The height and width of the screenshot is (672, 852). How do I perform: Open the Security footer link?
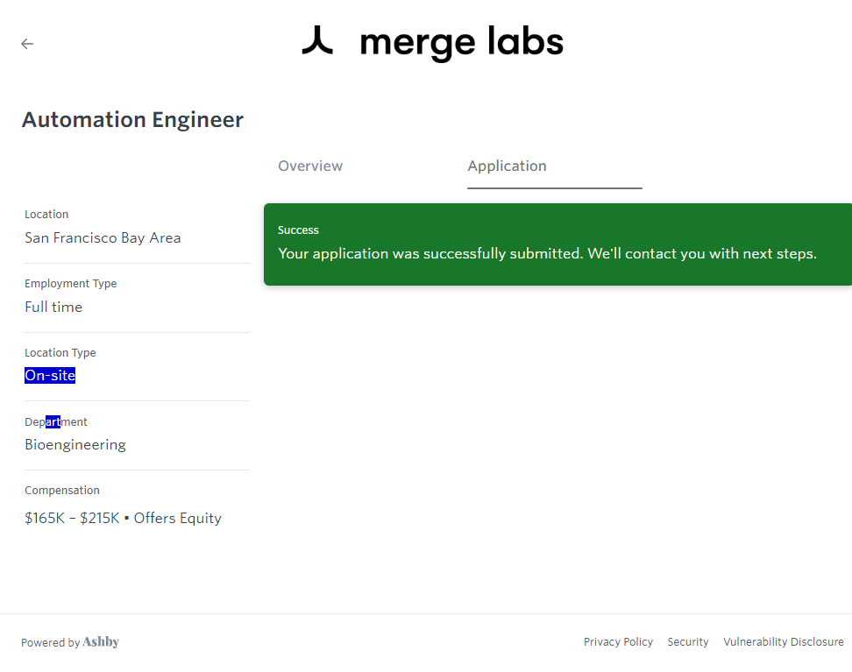coord(687,642)
